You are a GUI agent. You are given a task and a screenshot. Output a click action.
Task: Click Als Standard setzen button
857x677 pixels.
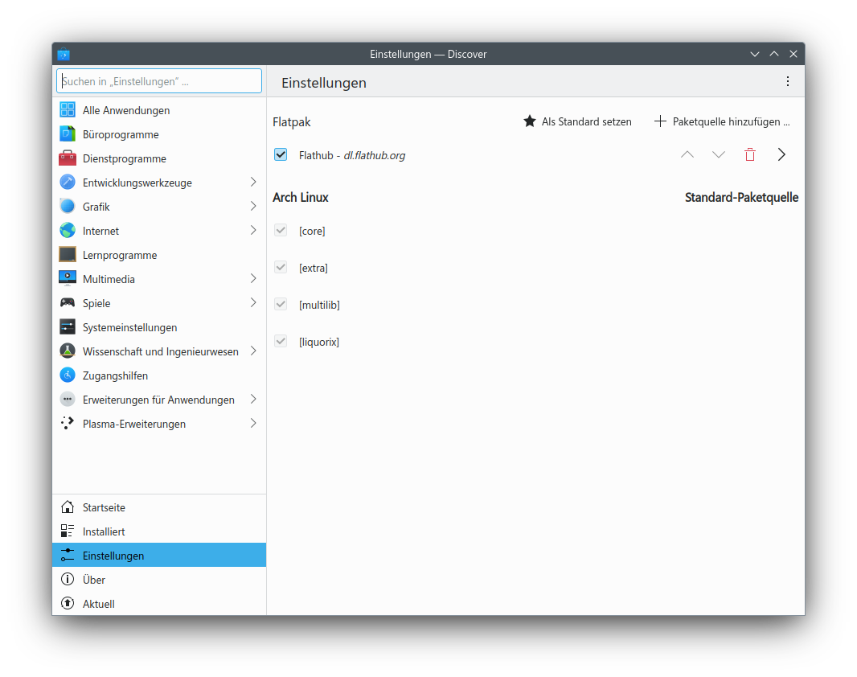pyautogui.click(x=578, y=121)
